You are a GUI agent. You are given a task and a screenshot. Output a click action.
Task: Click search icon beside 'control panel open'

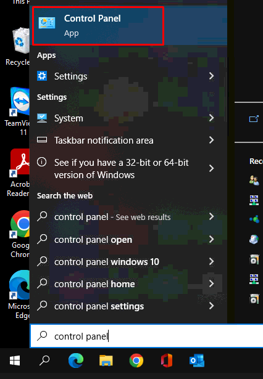click(x=42, y=239)
